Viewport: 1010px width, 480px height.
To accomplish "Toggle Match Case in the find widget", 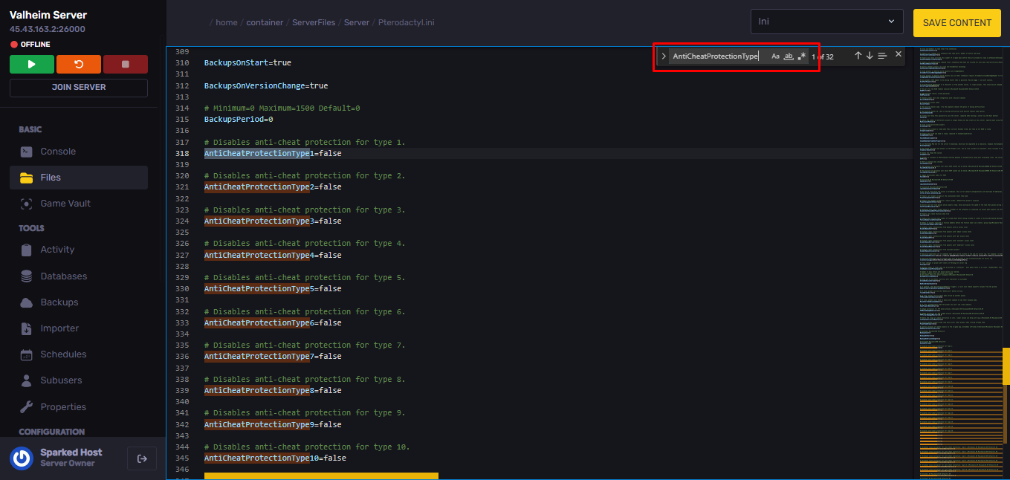I will (x=775, y=56).
